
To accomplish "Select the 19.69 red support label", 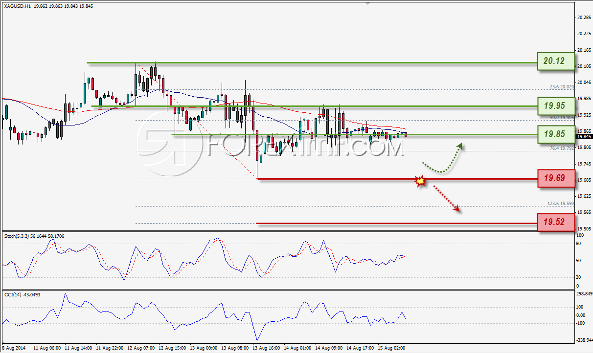I will 555,178.
